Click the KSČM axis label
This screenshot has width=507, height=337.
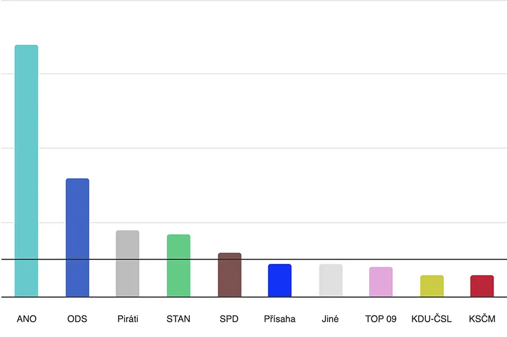coord(482,319)
